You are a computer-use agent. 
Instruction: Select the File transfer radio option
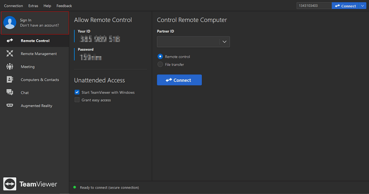coord(160,64)
